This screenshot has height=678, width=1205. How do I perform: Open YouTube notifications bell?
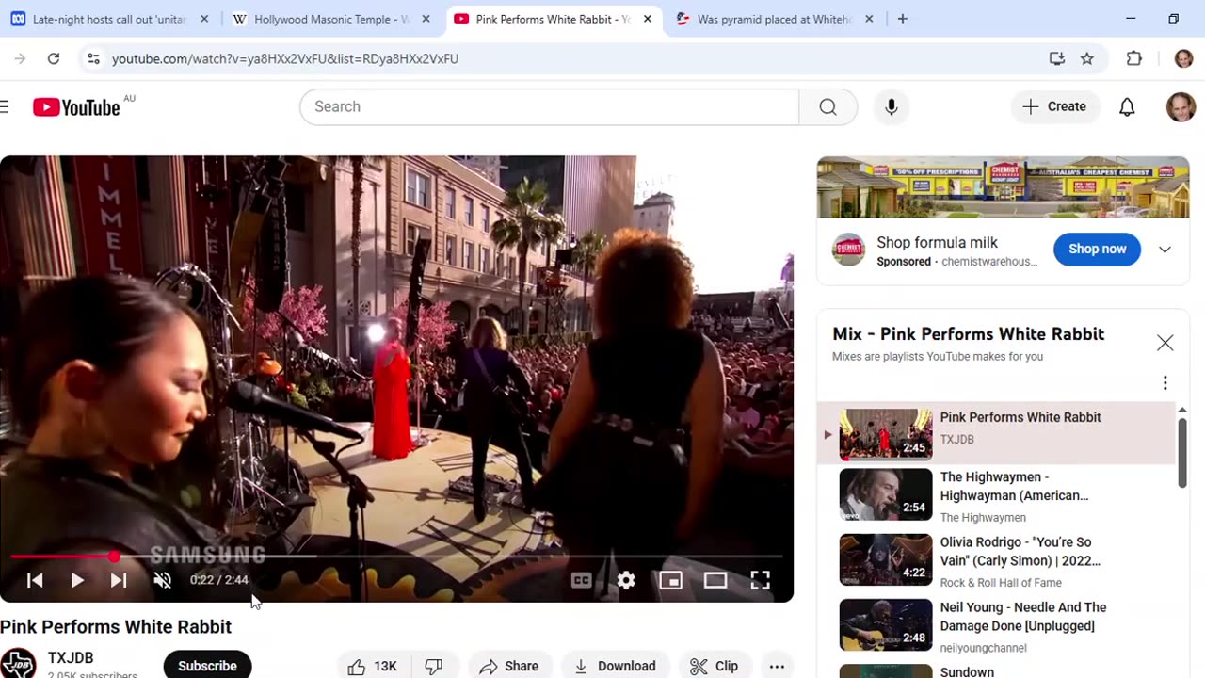pyautogui.click(x=1127, y=106)
